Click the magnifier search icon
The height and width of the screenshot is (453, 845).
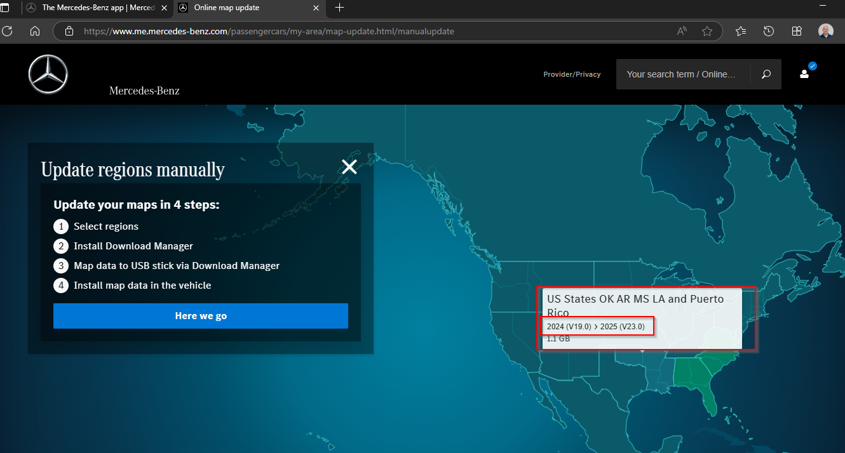766,74
